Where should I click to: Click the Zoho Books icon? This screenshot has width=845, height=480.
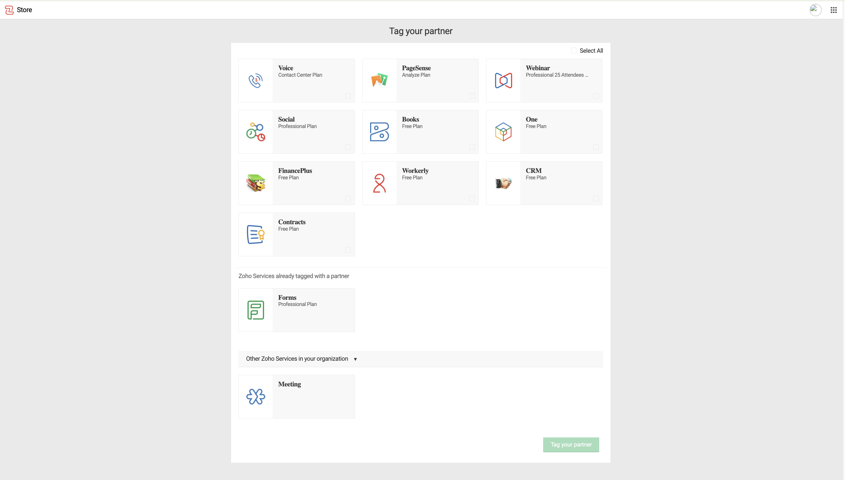(x=379, y=132)
